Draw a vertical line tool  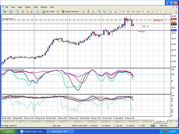[x=161, y=11]
